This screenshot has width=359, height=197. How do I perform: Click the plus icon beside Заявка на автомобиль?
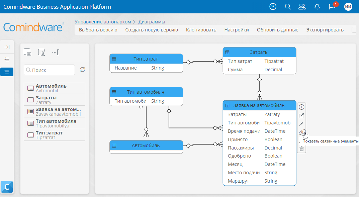[x=301, y=107]
